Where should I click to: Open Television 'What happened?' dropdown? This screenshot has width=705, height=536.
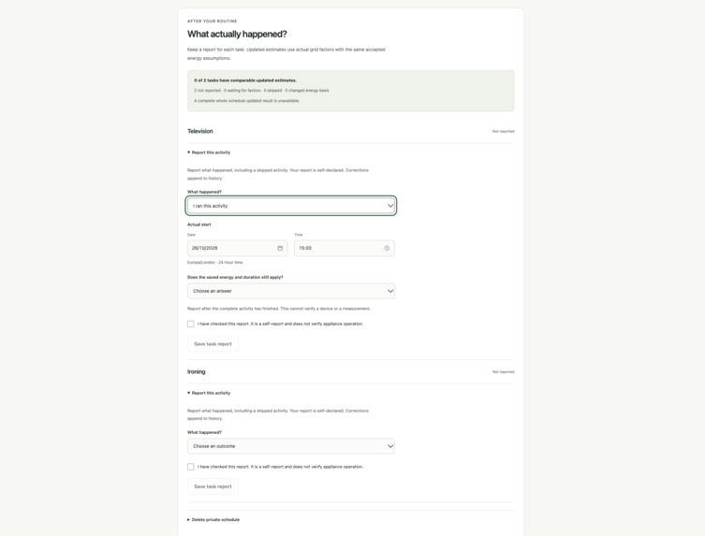291,206
